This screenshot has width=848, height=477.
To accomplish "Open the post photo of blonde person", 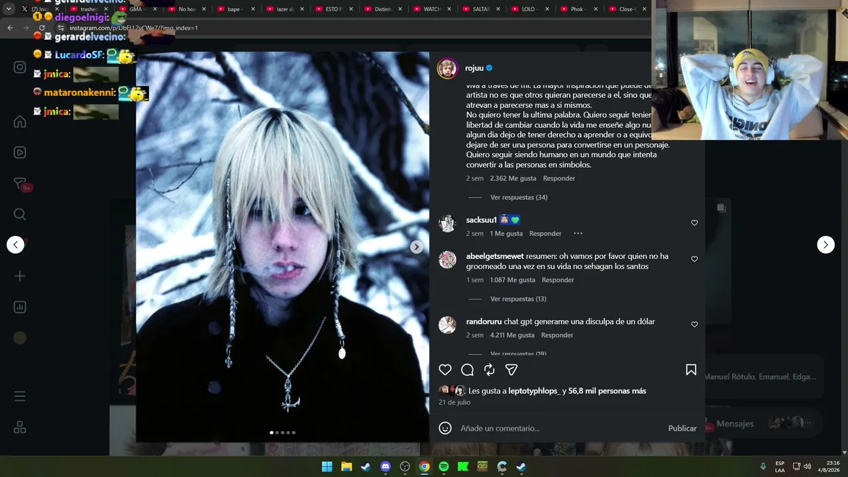I will pyautogui.click(x=282, y=247).
